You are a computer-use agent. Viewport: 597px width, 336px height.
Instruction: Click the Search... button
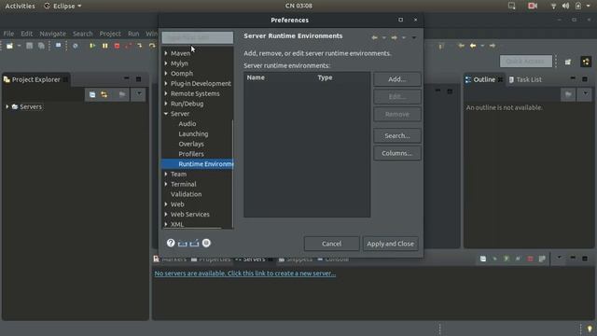(x=397, y=135)
